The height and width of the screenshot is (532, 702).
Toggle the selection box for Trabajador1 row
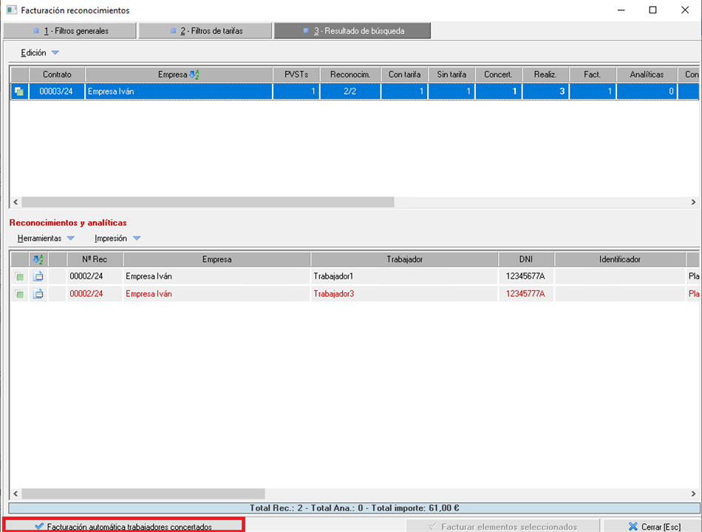pos(19,276)
